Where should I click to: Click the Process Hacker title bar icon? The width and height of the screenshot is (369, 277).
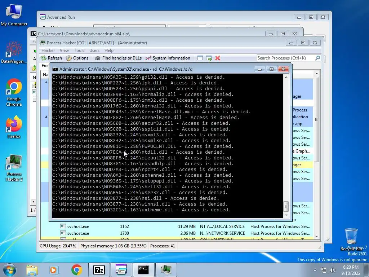pyautogui.click(x=43, y=43)
